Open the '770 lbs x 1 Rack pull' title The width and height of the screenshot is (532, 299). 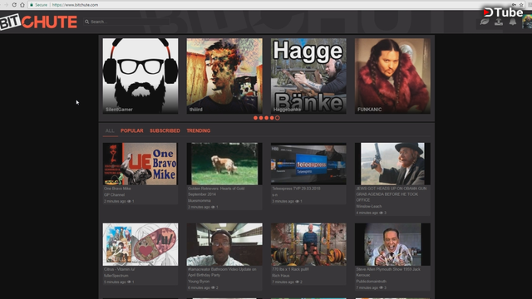(290, 269)
